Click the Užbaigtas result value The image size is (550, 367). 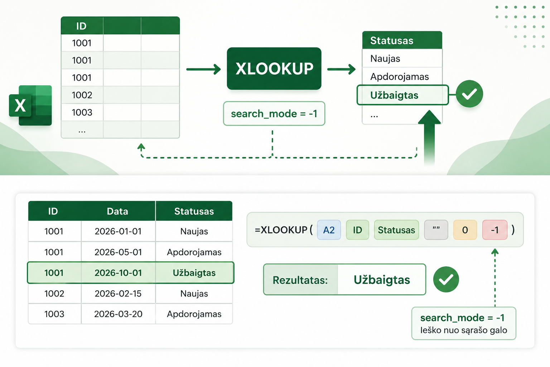tap(382, 280)
